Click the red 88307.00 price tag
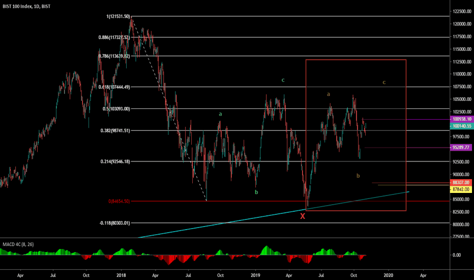 (x=462, y=183)
